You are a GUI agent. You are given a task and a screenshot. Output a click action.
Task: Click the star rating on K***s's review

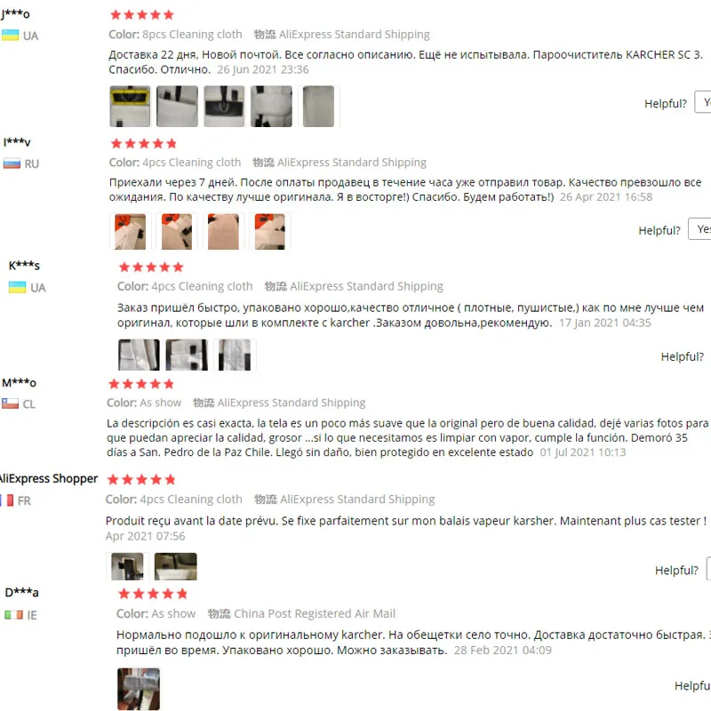click(x=151, y=268)
